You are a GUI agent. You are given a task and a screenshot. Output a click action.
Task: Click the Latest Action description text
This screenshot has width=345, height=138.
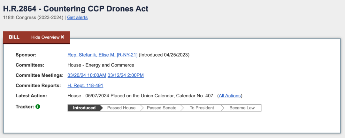click(x=141, y=96)
